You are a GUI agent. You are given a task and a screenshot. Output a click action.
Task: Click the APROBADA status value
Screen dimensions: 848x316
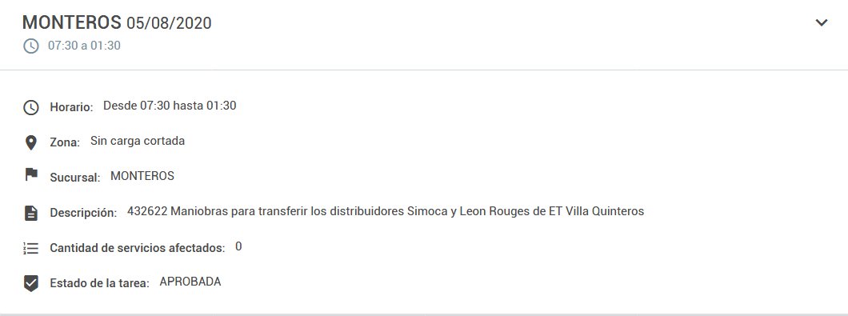tap(190, 282)
